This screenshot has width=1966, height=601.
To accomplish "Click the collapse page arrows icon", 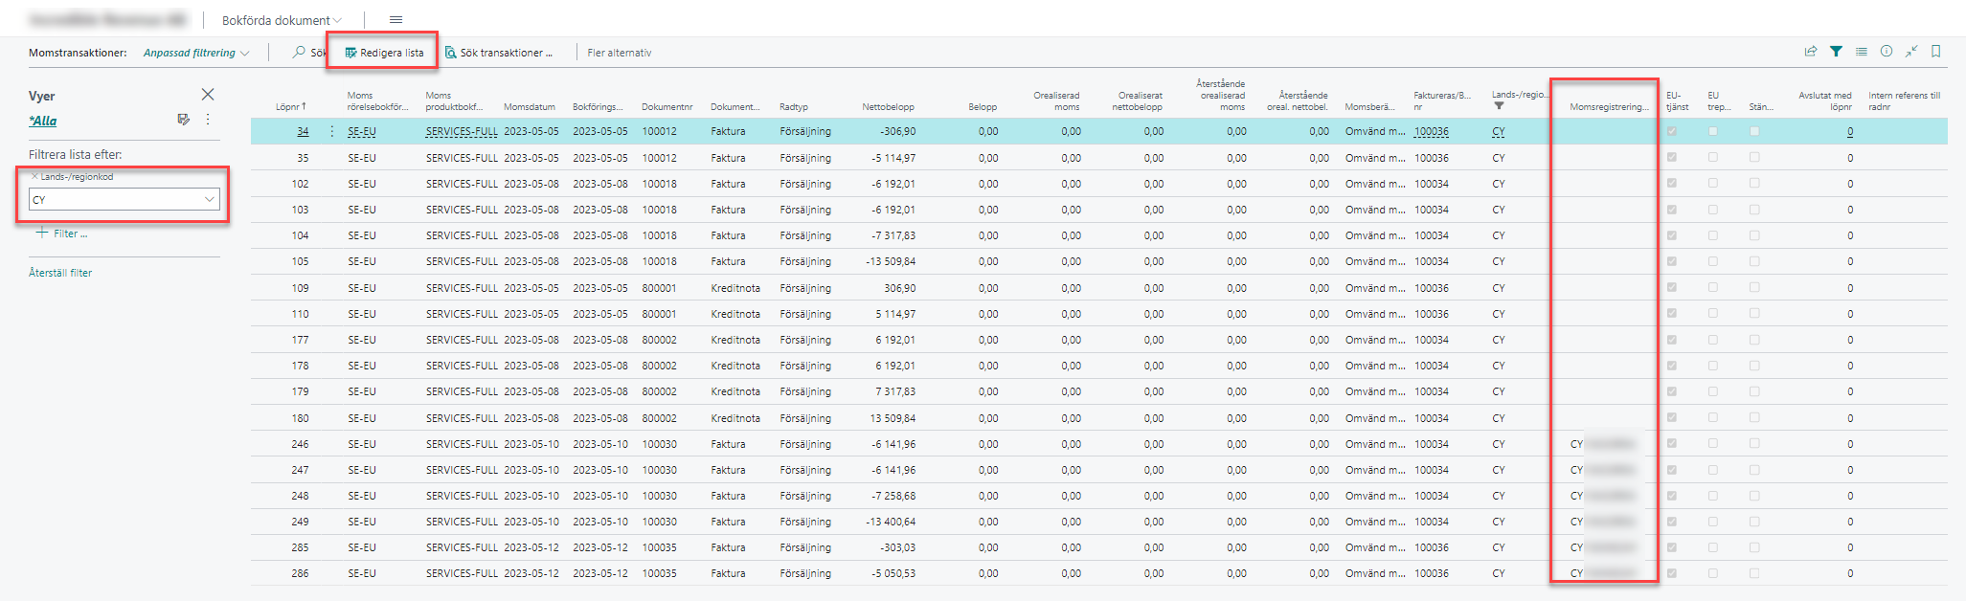I will [x=1910, y=52].
